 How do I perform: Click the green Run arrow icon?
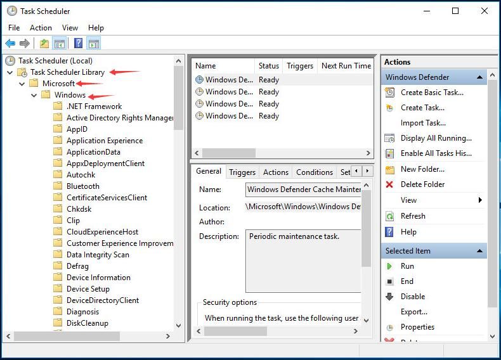[389, 266]
